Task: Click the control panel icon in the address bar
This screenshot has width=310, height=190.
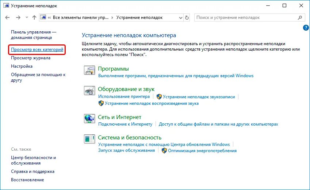Action: click(x=43, y=17)
